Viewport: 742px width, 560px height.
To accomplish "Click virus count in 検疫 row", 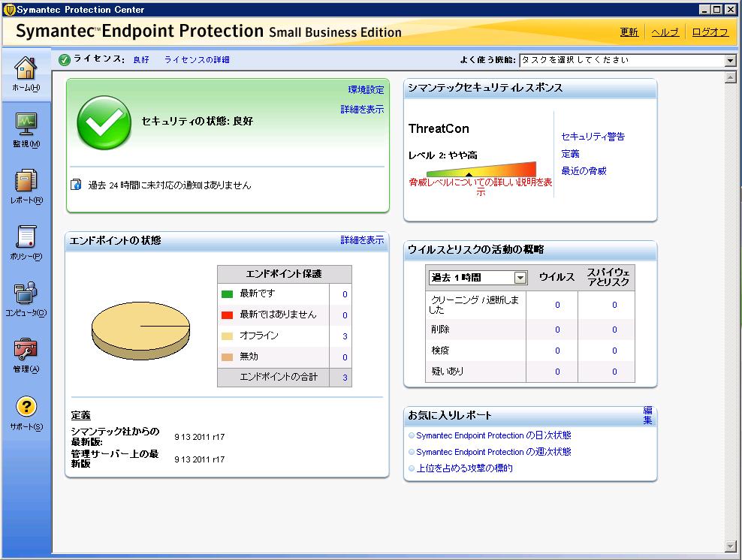I will [557, 351].
